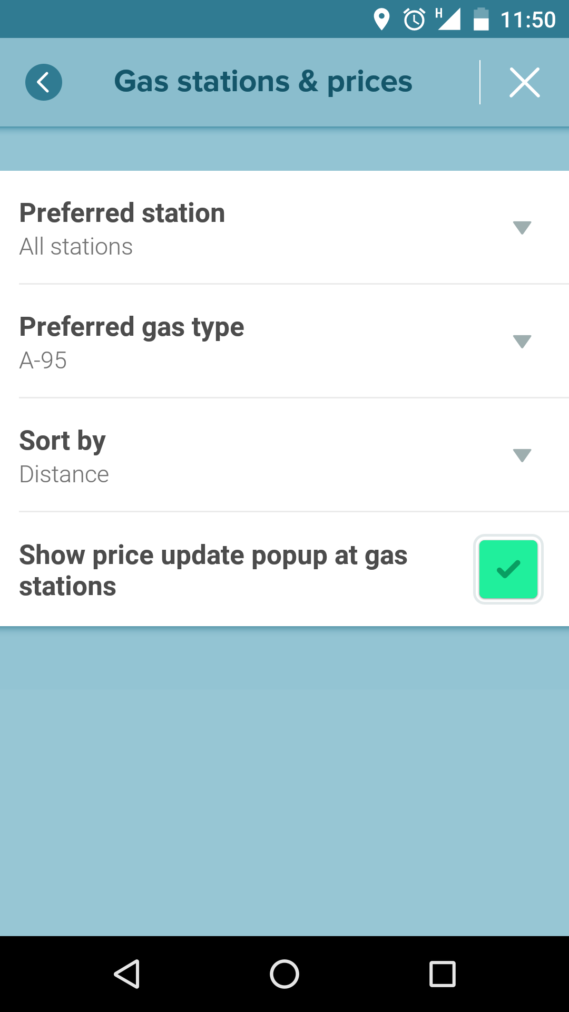Image resolution: width=569 pixels, height=1012 pixels.
Task: Close the Gas stations & prices screen
Action: (524, 83)
